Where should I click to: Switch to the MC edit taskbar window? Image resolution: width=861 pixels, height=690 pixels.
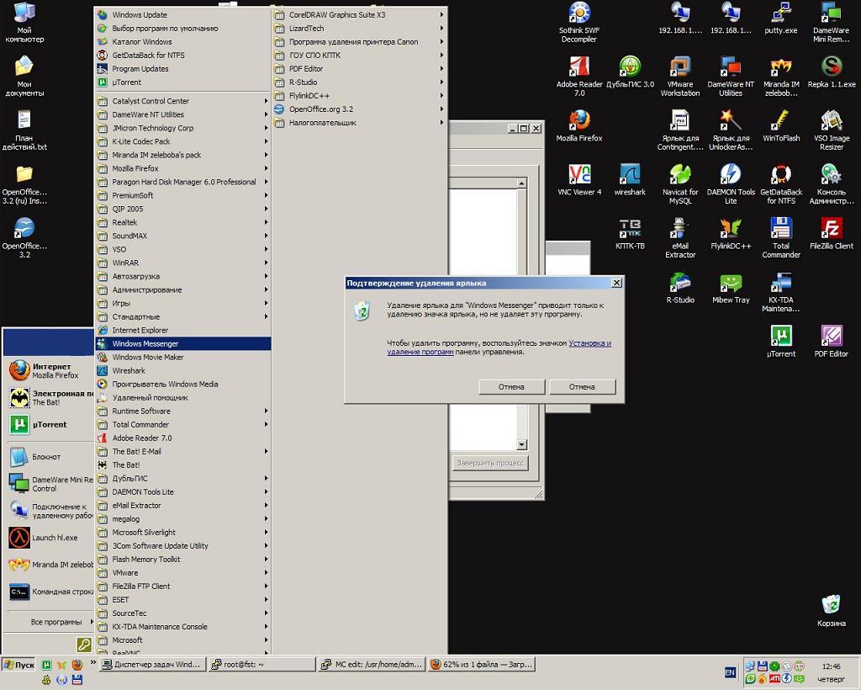click(x=372, y=664)
